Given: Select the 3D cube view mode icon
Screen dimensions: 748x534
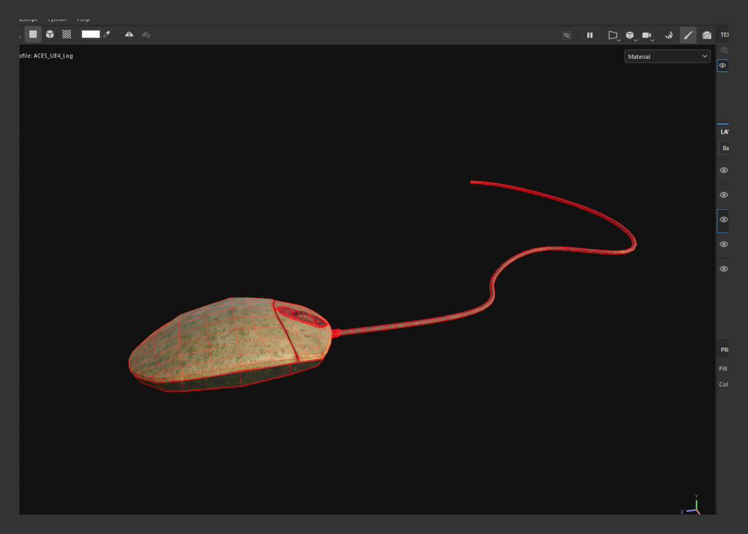Looking at the screenshot, I should pos(50,34).
